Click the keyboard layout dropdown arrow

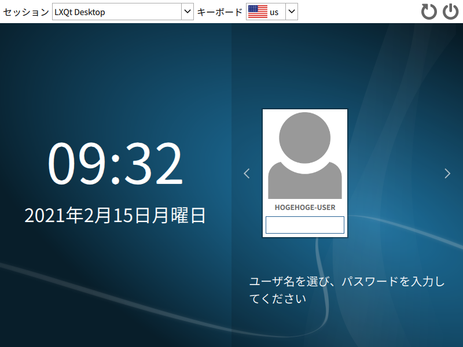(x=292, y=12)
